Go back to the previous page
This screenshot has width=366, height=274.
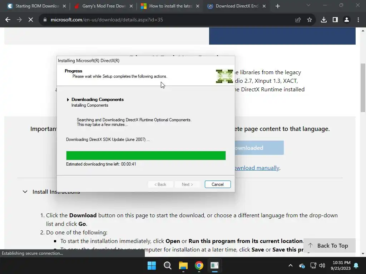[8, 20]
